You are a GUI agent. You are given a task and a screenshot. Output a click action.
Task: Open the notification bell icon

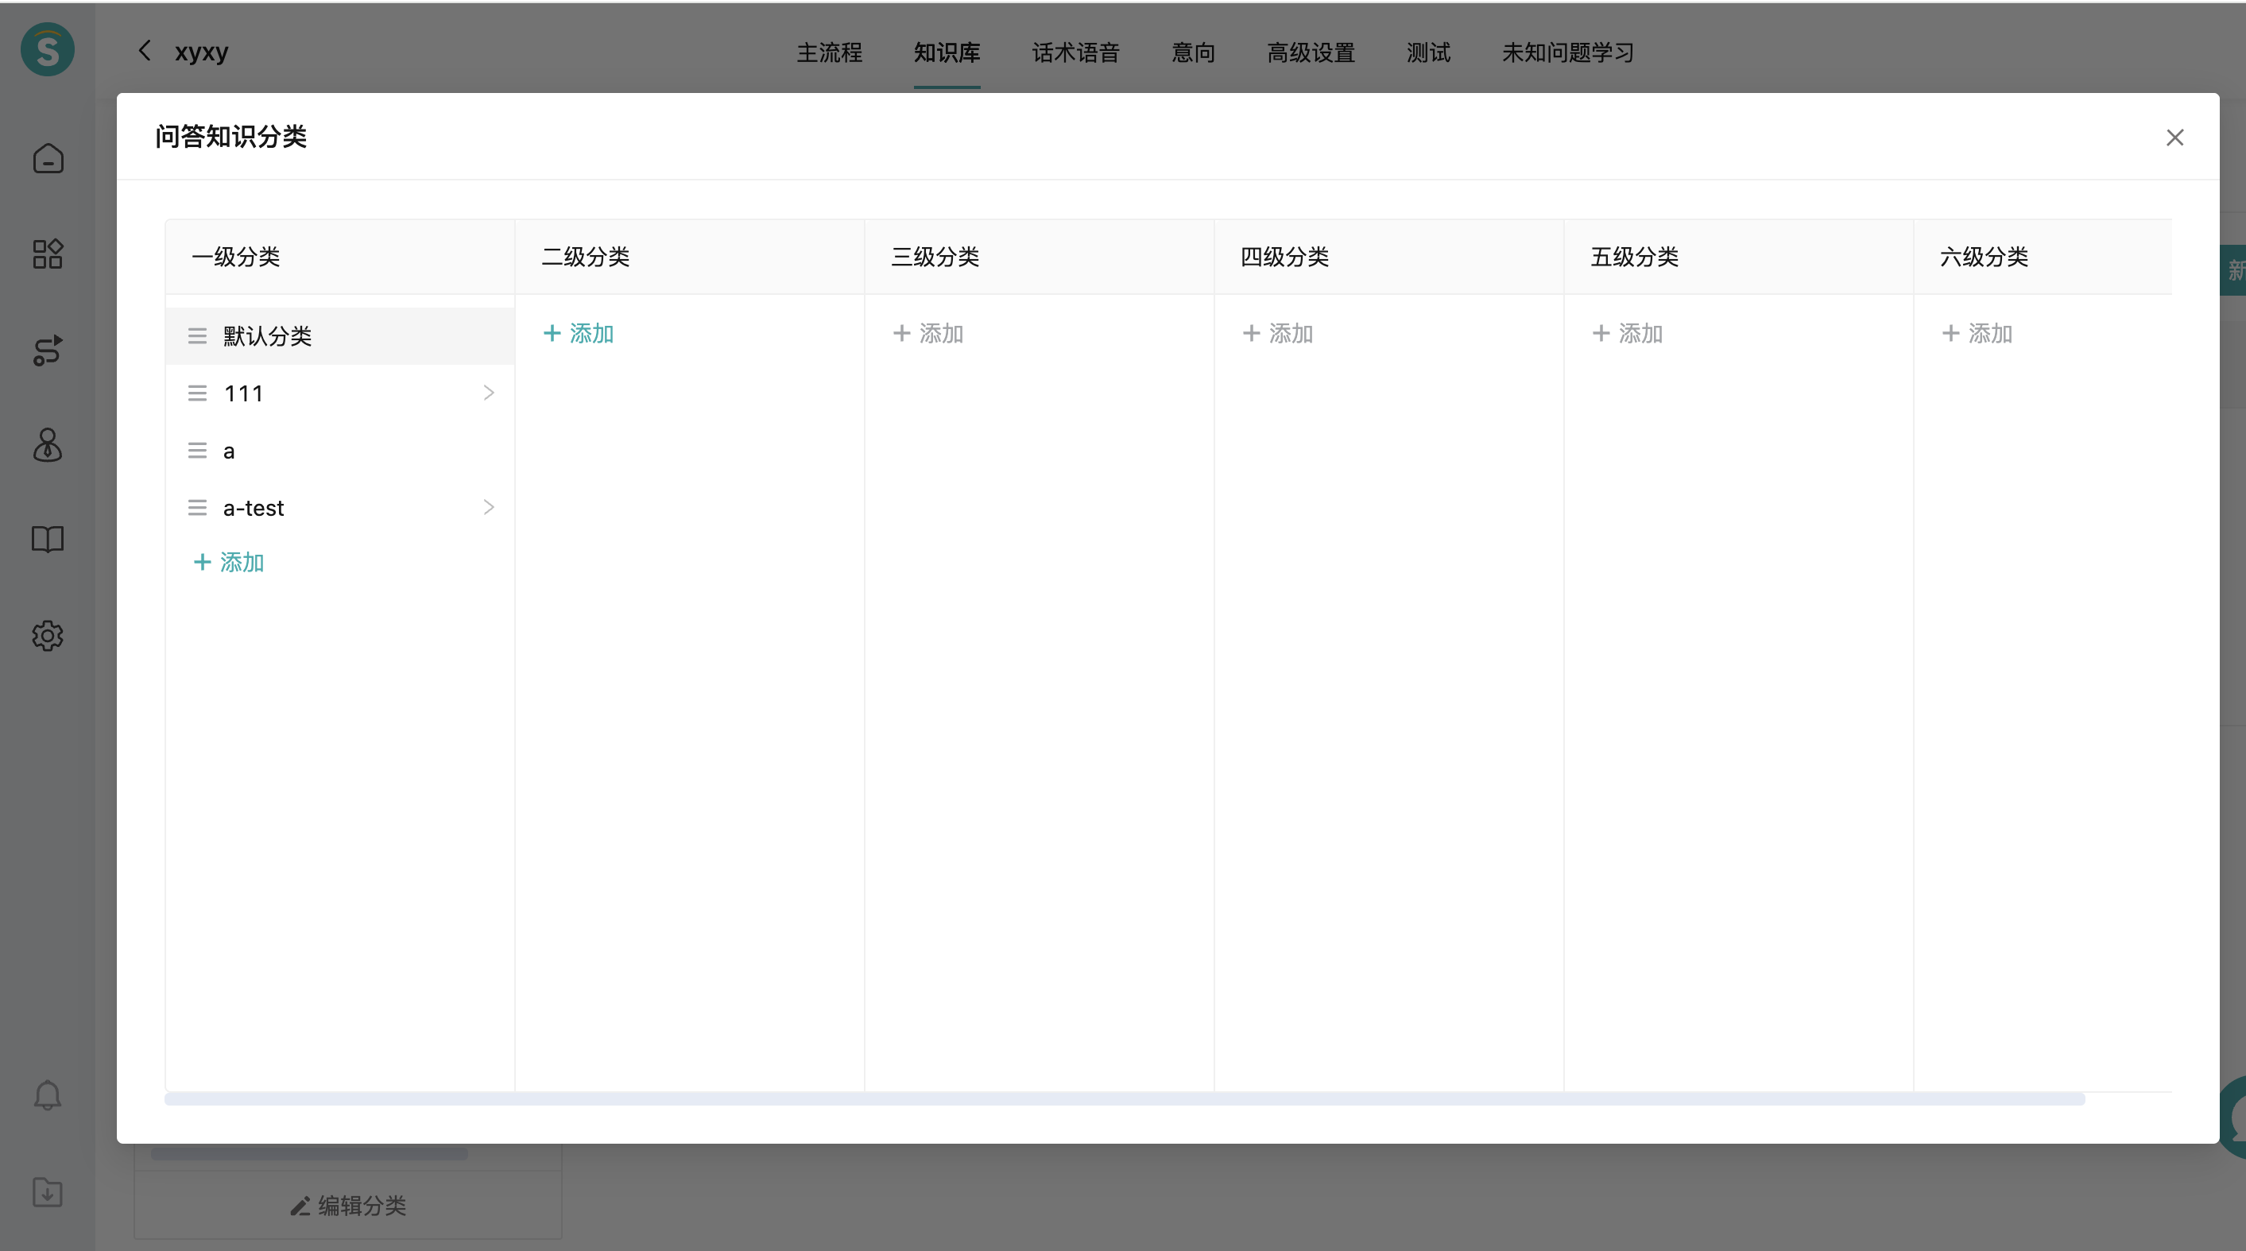tap(48, 1096)
